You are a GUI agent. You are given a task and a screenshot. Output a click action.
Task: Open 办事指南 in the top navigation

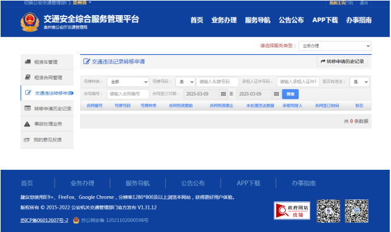pos(359,20)
